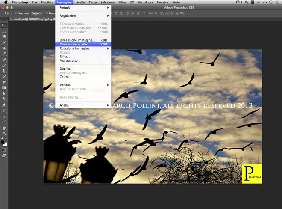
Task: Open the Finestra menu
Action: click(x=162, y=2)
